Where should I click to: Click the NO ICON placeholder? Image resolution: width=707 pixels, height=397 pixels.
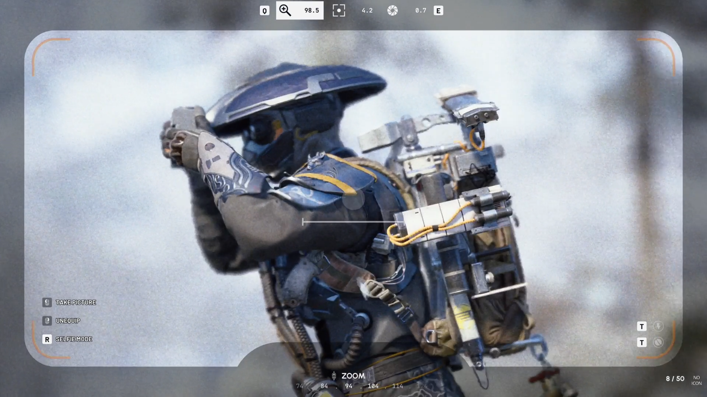tap(696, 380)
